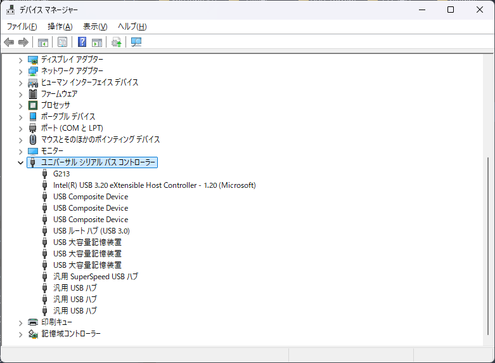Minimize the デバイス マネージャー window
495x363 pixels.
pyautogui.click(x=422, y=10)
